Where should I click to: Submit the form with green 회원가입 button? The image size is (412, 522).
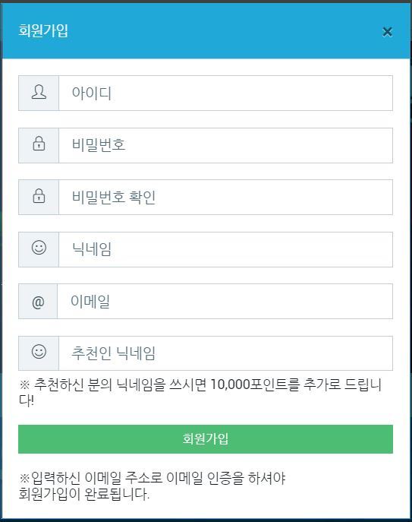click(x=206, y=439)
